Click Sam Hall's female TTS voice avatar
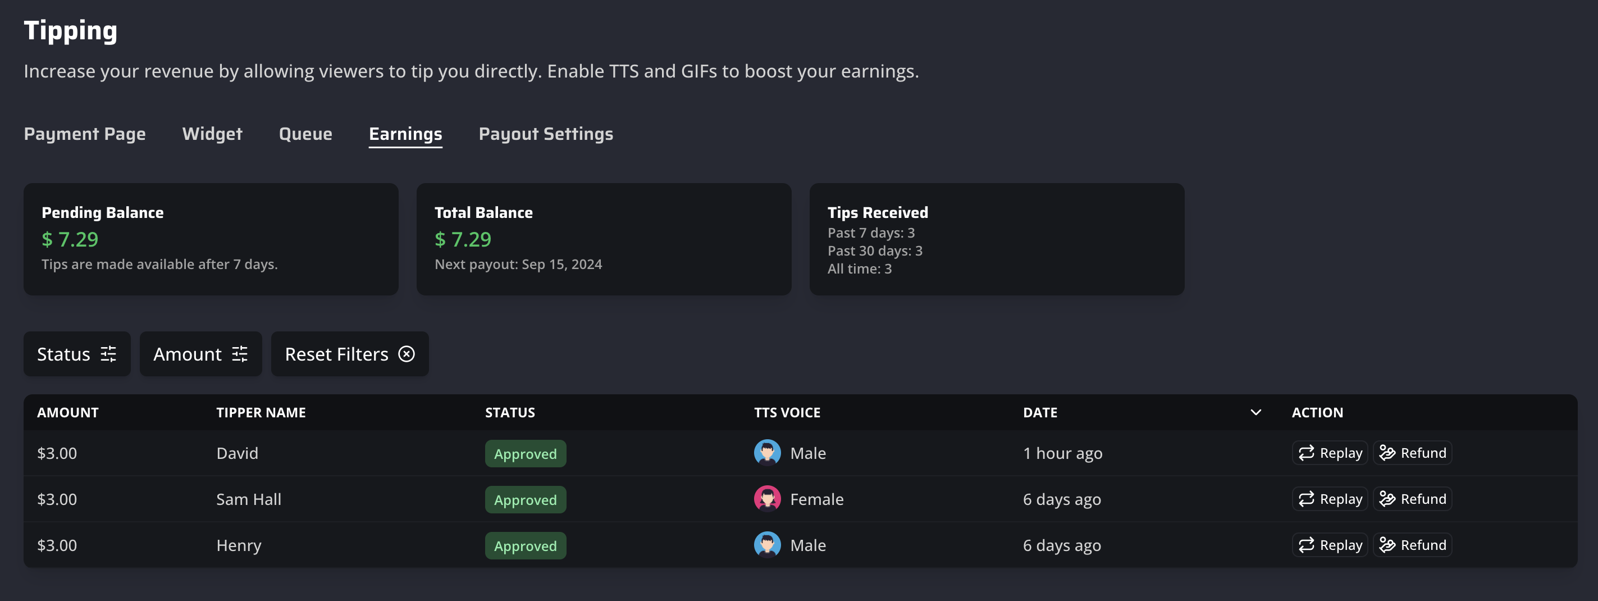The image size is (1598, 601). tap(768, 499)
